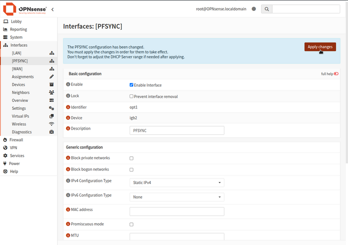Click the network icon beside [LAN]
This screenshot has width=348, height=245.
[52, 53]
